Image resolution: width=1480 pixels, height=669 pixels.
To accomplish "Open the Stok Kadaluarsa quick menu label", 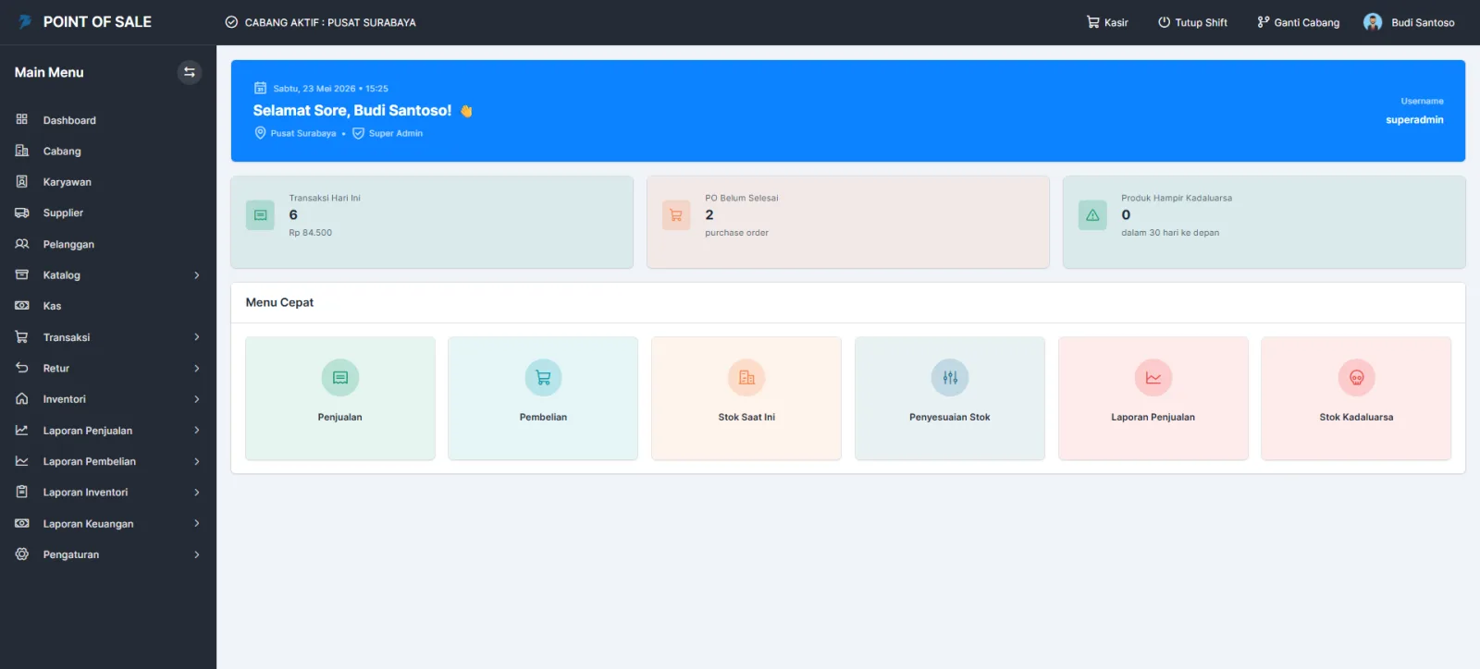I will point(1356,417).
